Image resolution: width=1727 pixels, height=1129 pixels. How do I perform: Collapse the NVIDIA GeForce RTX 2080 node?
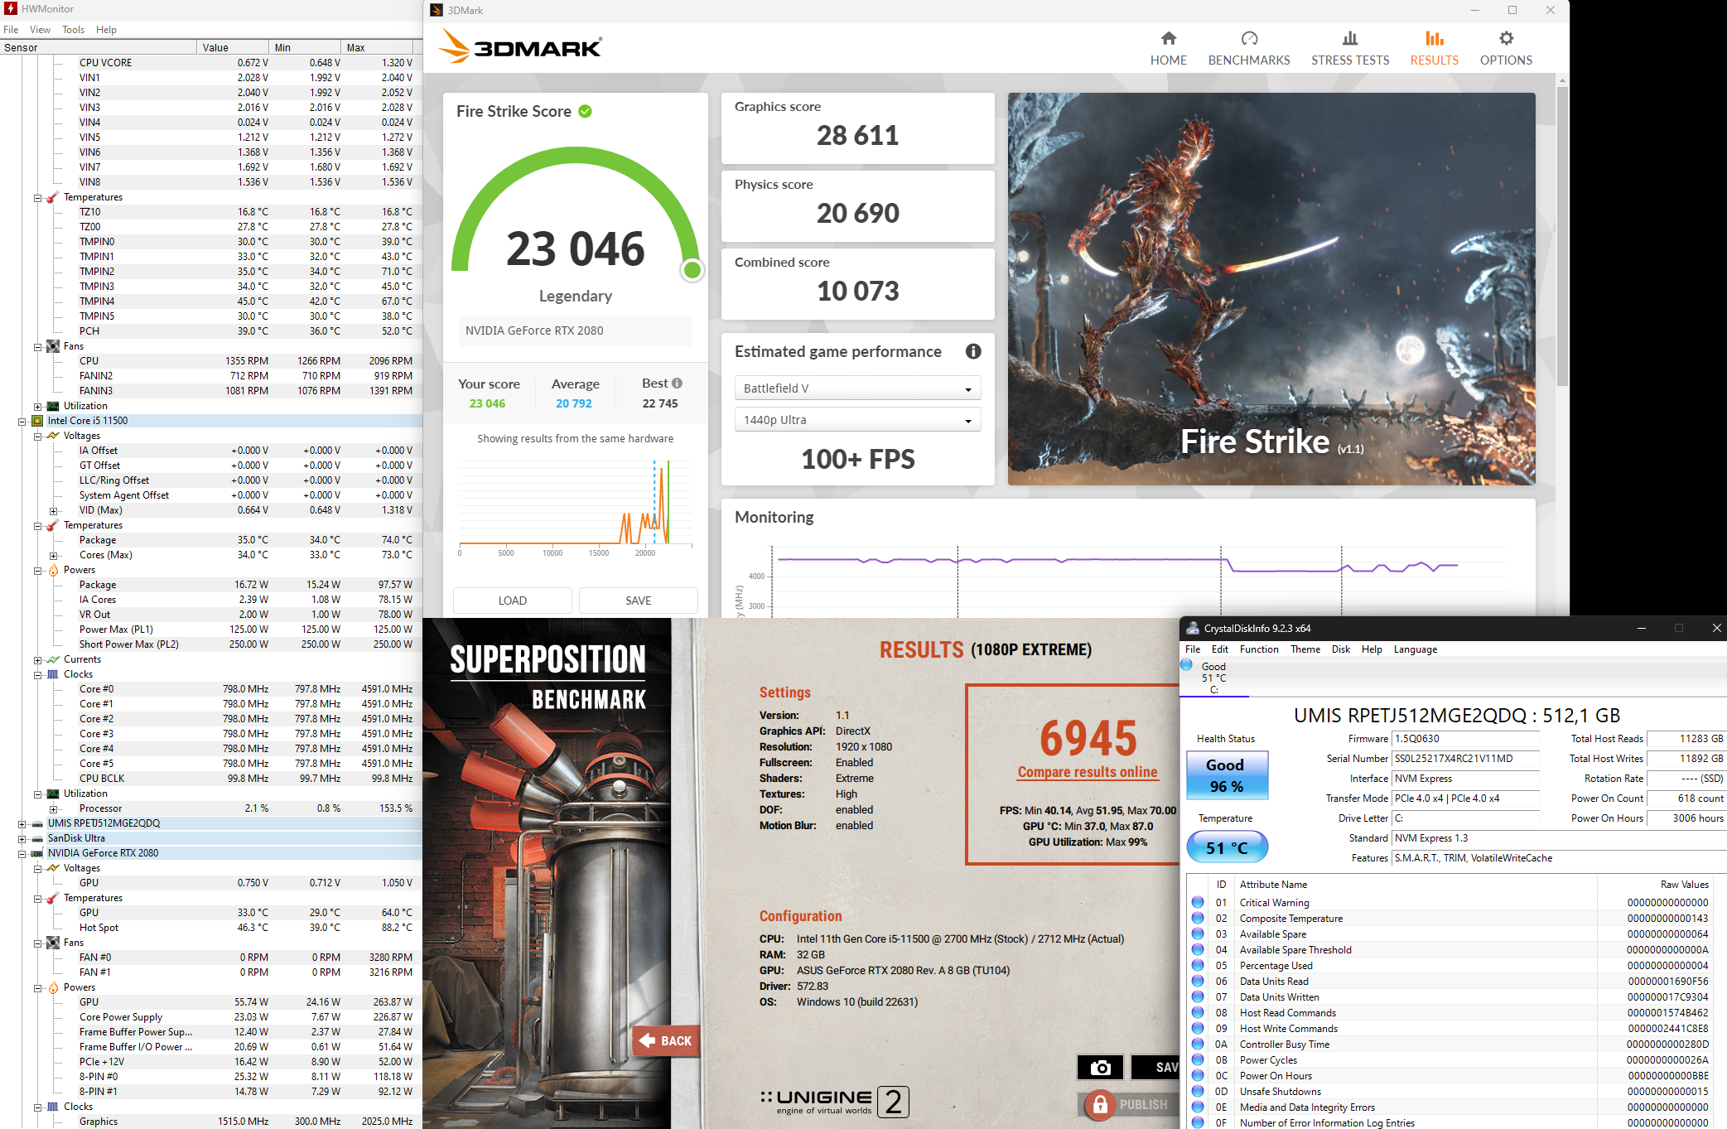point(22,853)
